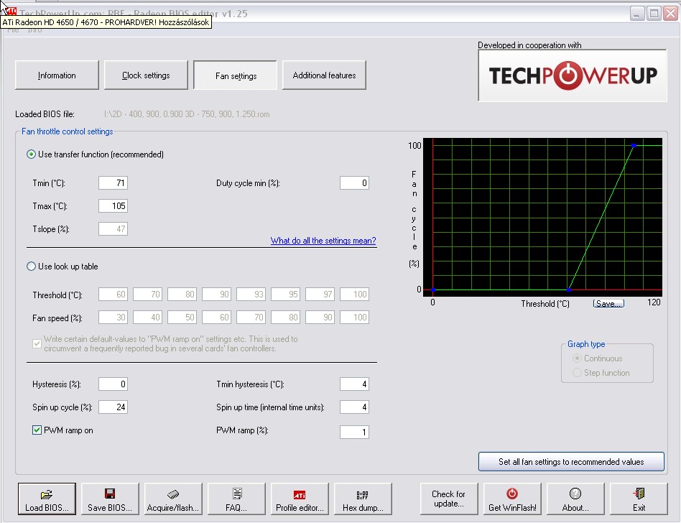Click the Save BIOS floppy button
The height and width of the screenshot is (523, 681).
pyautogui.click(x=110, y=499)
